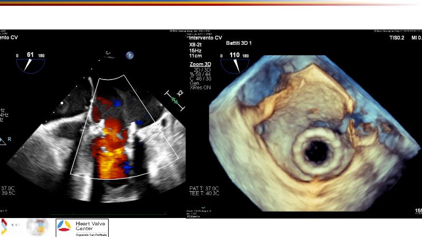The height and width of the screenshot is (237, 422).
Task: Click the blurred circular logo at bottom left
Action: click(x=37, y=228)
